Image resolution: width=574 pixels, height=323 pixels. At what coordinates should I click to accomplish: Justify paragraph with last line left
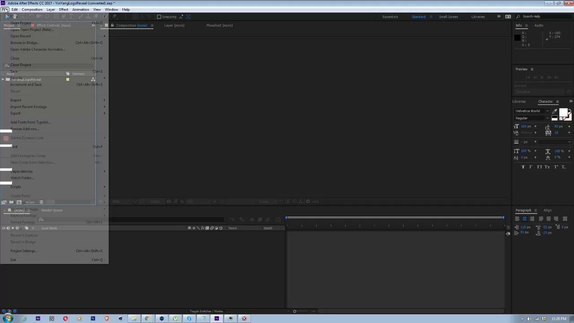(x=541, y=219)
